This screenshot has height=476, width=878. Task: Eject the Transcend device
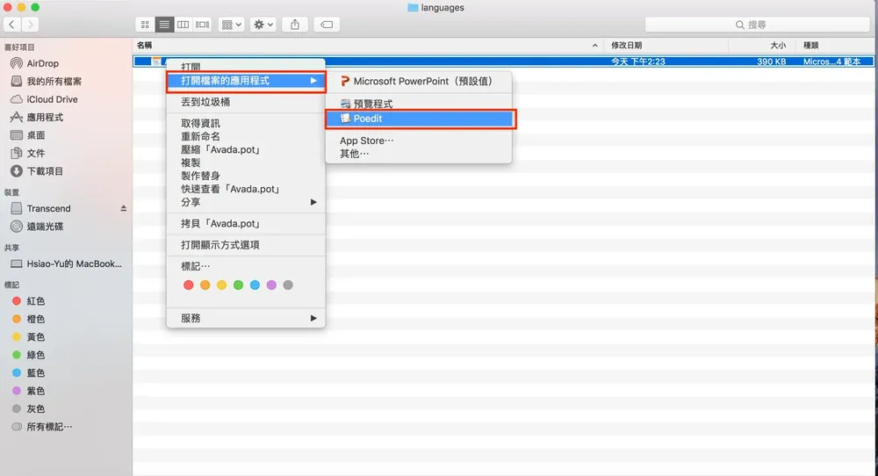tap(123, 208)
